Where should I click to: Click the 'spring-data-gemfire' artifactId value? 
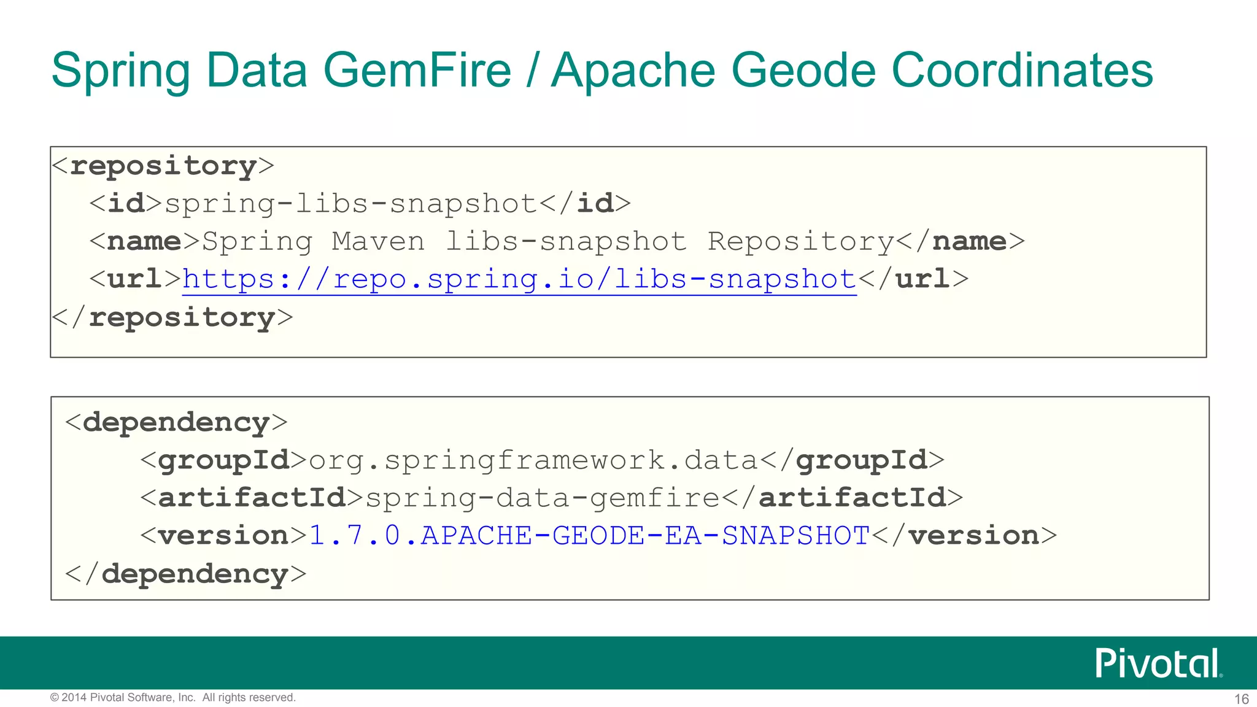(x=543, y=498)
